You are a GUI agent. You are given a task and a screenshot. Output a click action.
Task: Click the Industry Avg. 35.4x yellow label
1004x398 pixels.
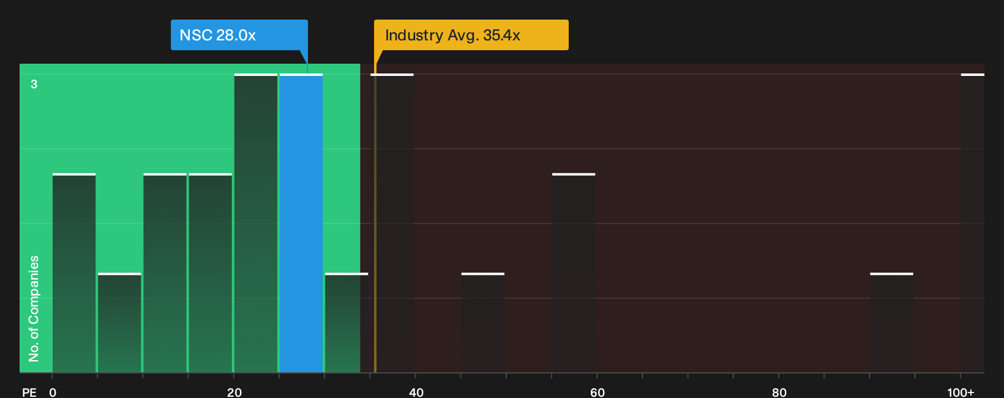coord(471,35)
